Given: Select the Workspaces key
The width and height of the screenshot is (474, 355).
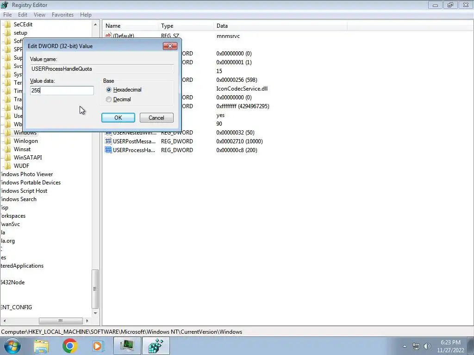Looking at the screenshot, I should 12,216.
